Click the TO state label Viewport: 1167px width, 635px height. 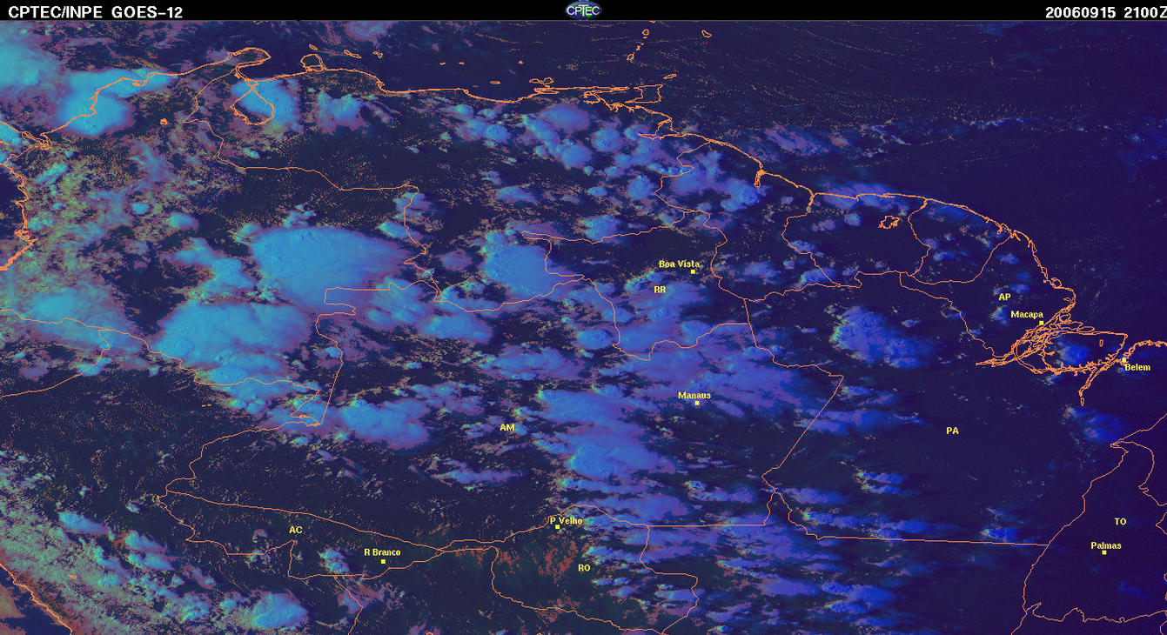point(1120,522)
